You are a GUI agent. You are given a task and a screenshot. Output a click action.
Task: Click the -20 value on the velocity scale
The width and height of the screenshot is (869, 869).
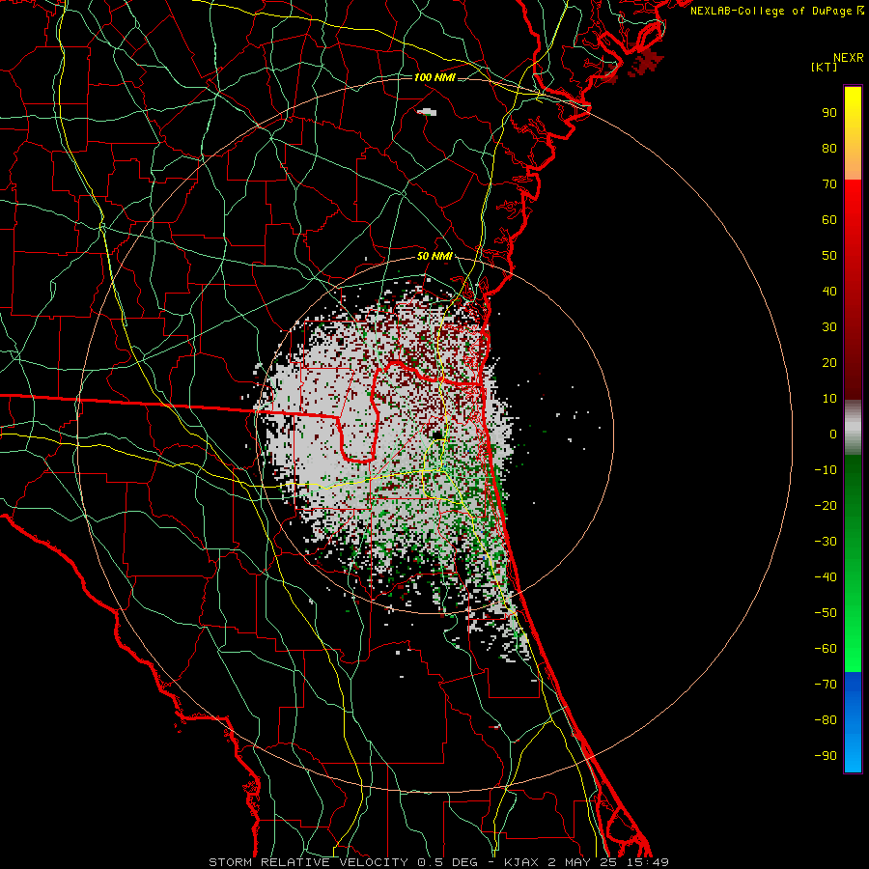(x=826, y=506)
